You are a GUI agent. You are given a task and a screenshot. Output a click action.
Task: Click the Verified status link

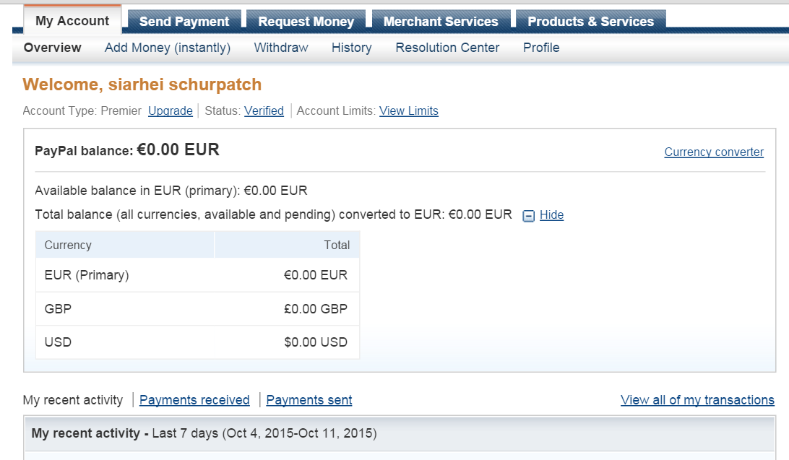(264, 111)
